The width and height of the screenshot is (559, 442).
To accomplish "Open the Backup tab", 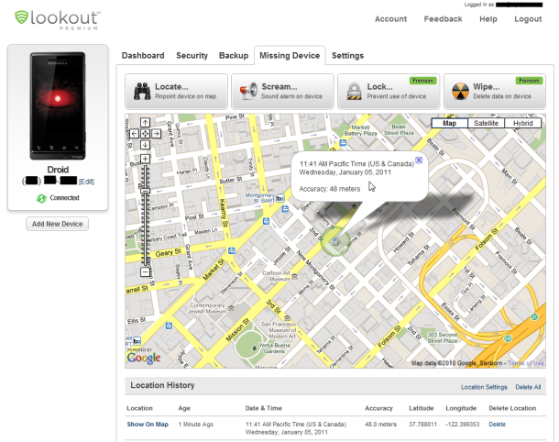I will point(234,56).
